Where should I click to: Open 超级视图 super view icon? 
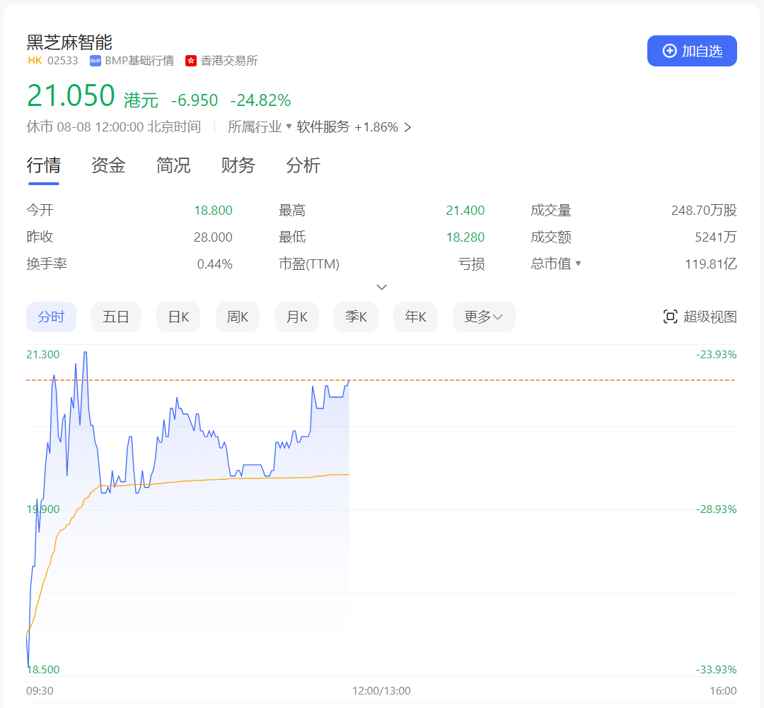coord(670,317)
